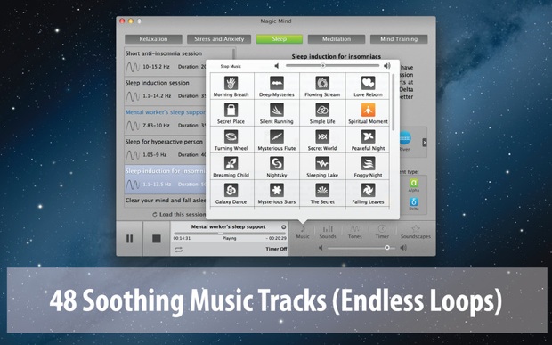The width and height of the screenshot is (552, 345).
Task: Click the Stop Music button
Action: click(231, 66)
